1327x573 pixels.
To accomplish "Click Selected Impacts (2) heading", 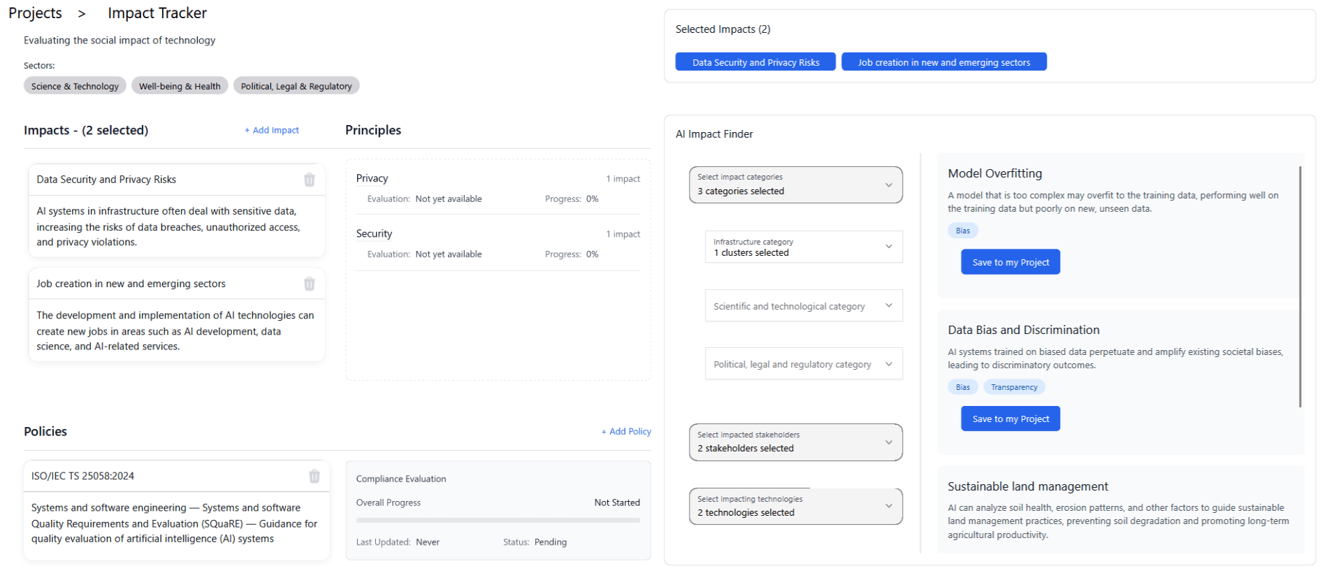I will coord(723,29).
